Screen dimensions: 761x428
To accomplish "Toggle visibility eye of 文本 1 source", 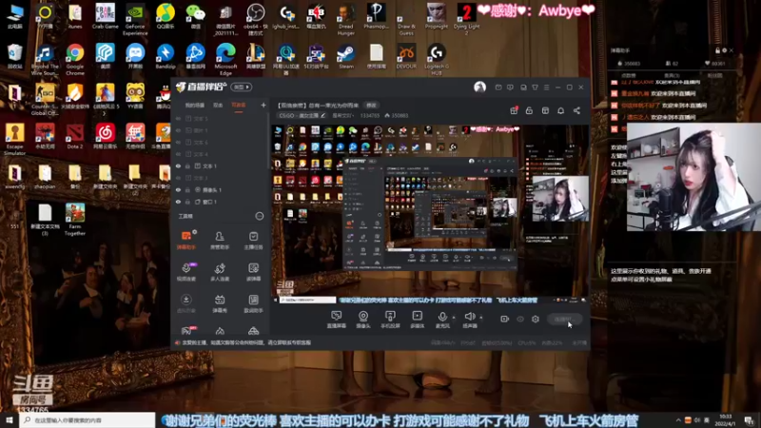I will click(x=178, y=165).
